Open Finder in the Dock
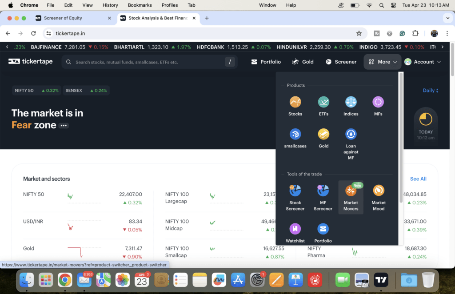 pos(26,280)
